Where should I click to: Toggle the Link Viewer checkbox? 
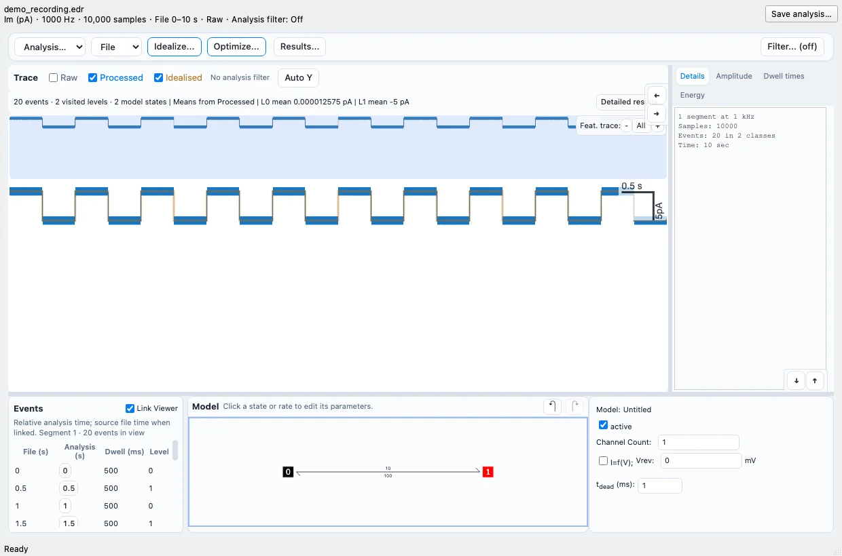coord(130,408)
